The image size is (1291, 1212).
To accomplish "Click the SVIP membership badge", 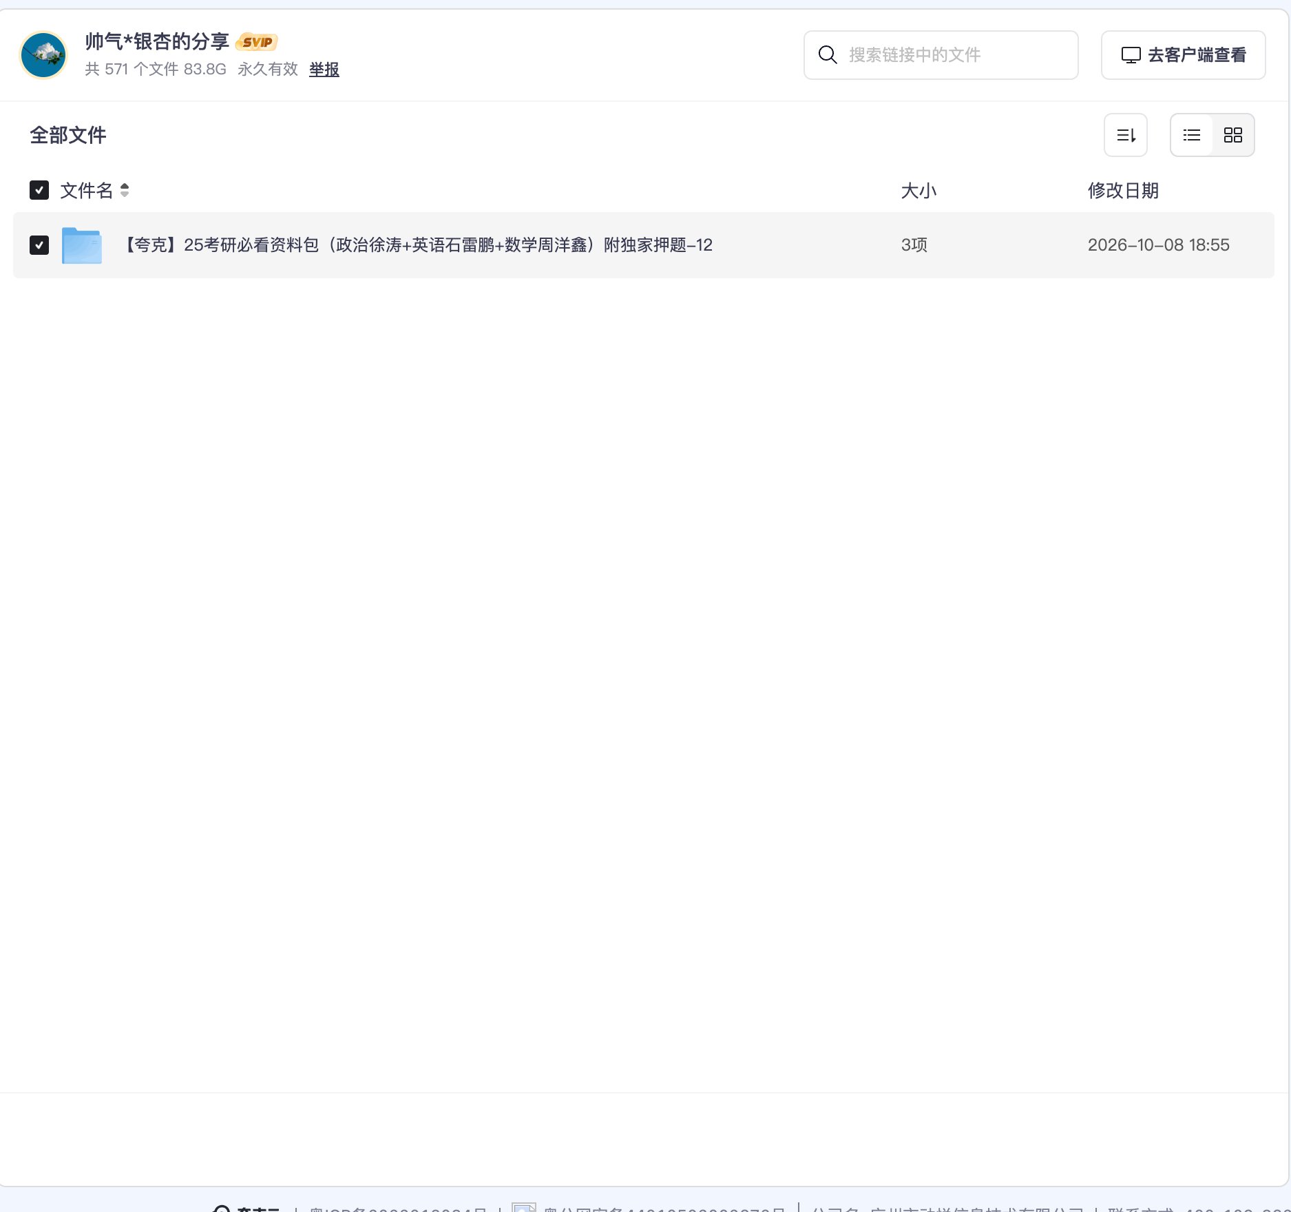I will pyautogui.click(x=257, y=42).
